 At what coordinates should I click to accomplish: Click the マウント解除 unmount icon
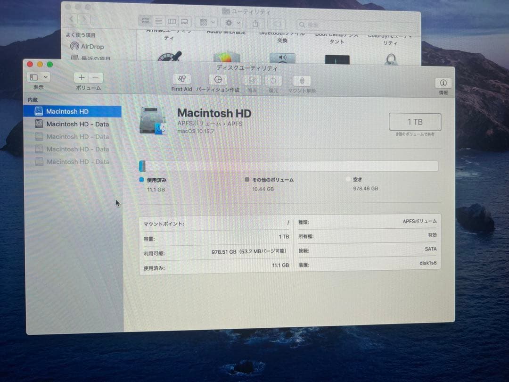coord(302,80)
